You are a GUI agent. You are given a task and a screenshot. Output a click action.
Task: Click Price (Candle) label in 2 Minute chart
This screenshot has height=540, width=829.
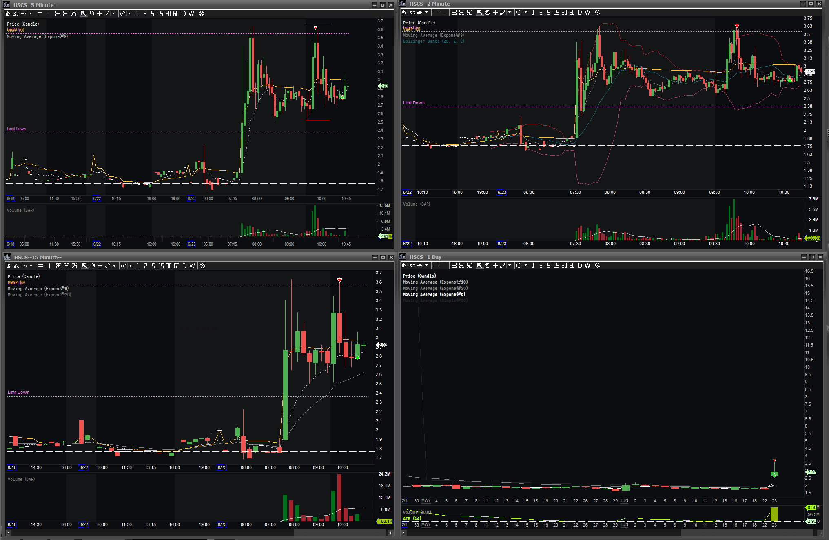[419, 23]
